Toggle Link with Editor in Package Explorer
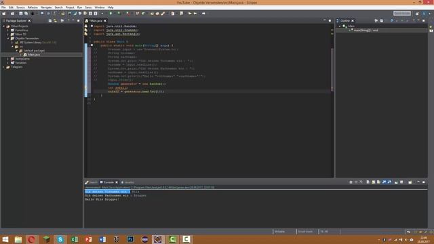434x244 pixels. coord(56,21)
